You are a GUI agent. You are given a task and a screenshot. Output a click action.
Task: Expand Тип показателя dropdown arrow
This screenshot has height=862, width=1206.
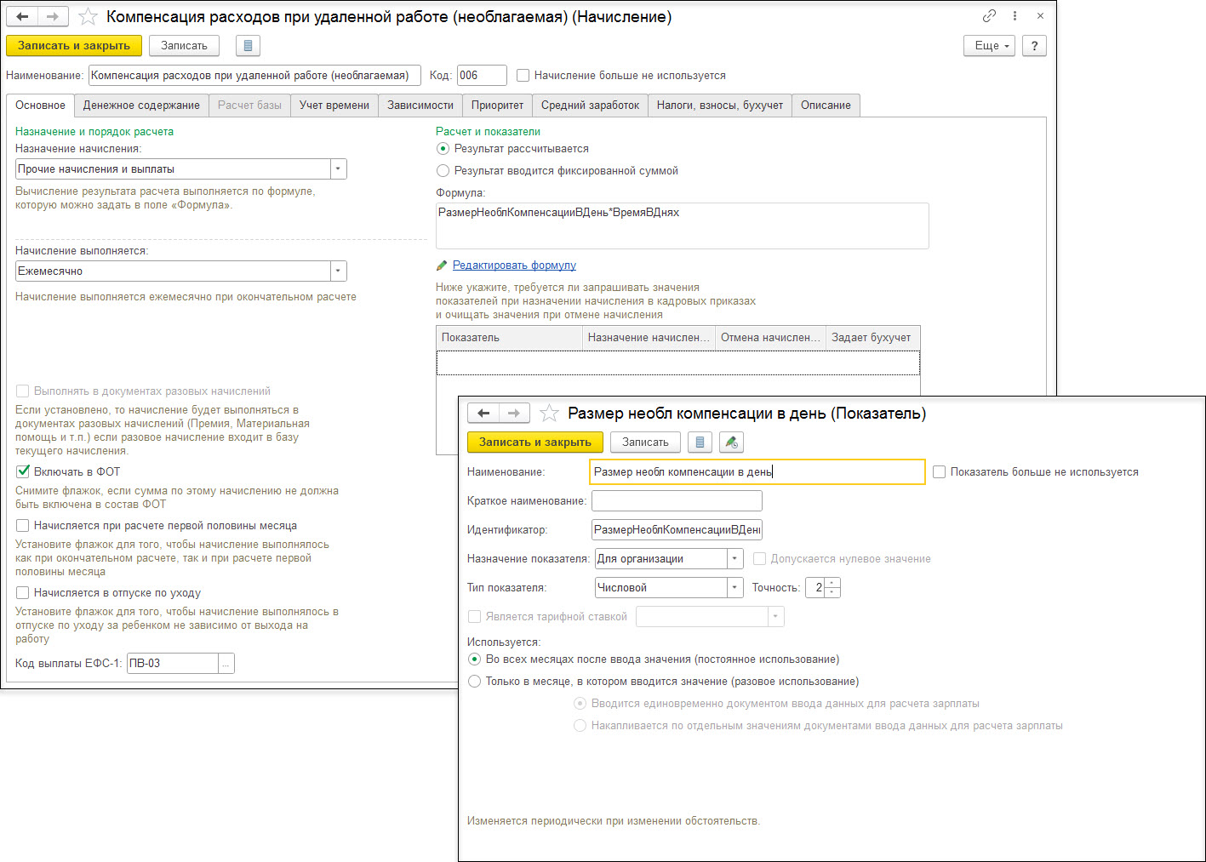[x=735, y=588]
